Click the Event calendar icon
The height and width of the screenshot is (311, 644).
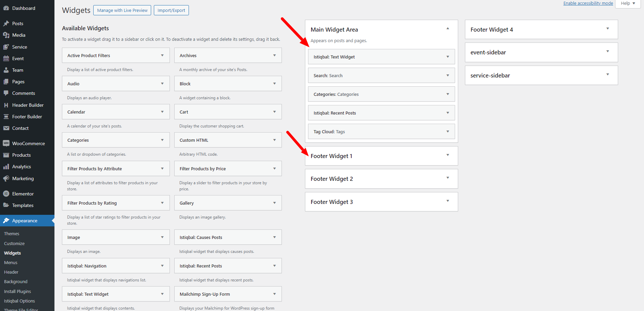pyautogui.click(x=6, y=58)
